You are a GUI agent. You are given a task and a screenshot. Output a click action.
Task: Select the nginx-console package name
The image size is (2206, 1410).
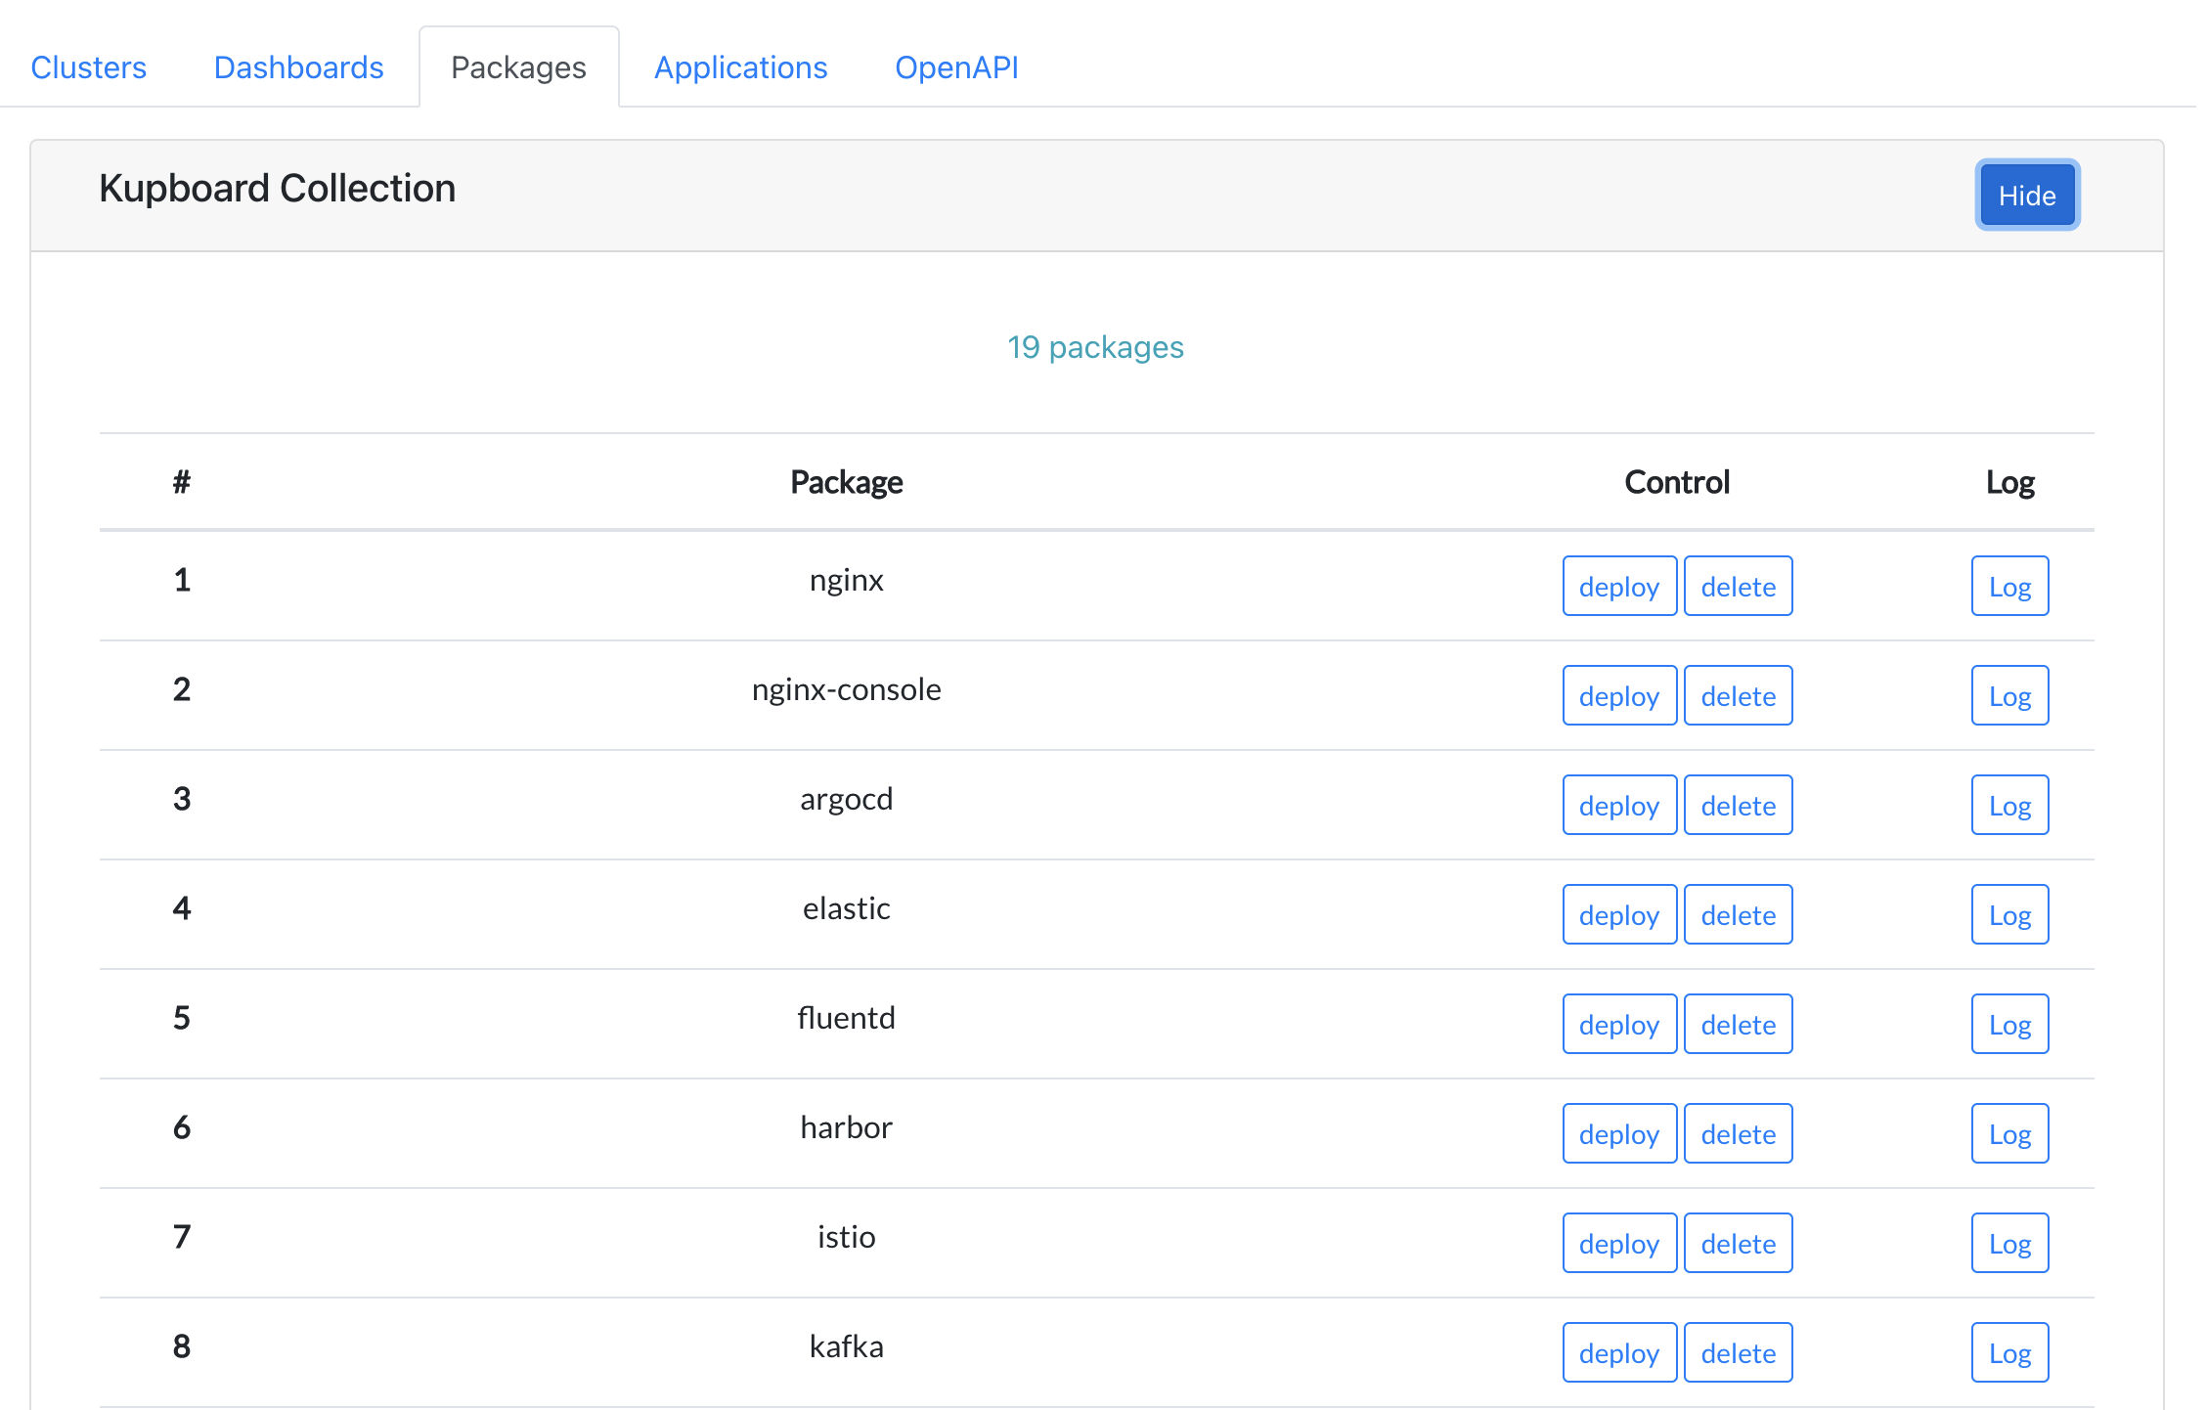pyautogui.click(x=846, y=689)
